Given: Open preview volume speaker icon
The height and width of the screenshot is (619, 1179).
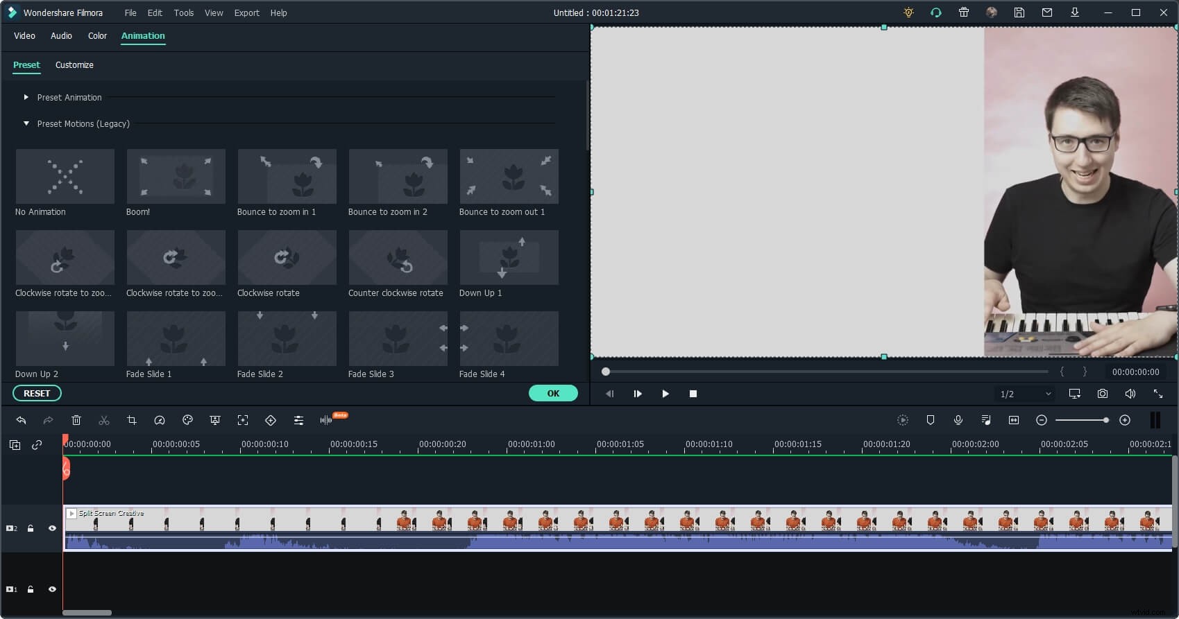Looking at the screenshot, I should click(x=1130, y=394).
